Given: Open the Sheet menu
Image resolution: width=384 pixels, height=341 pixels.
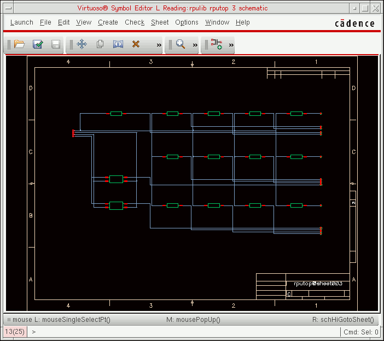Looking at the screenshot, I should click(160, 22).
